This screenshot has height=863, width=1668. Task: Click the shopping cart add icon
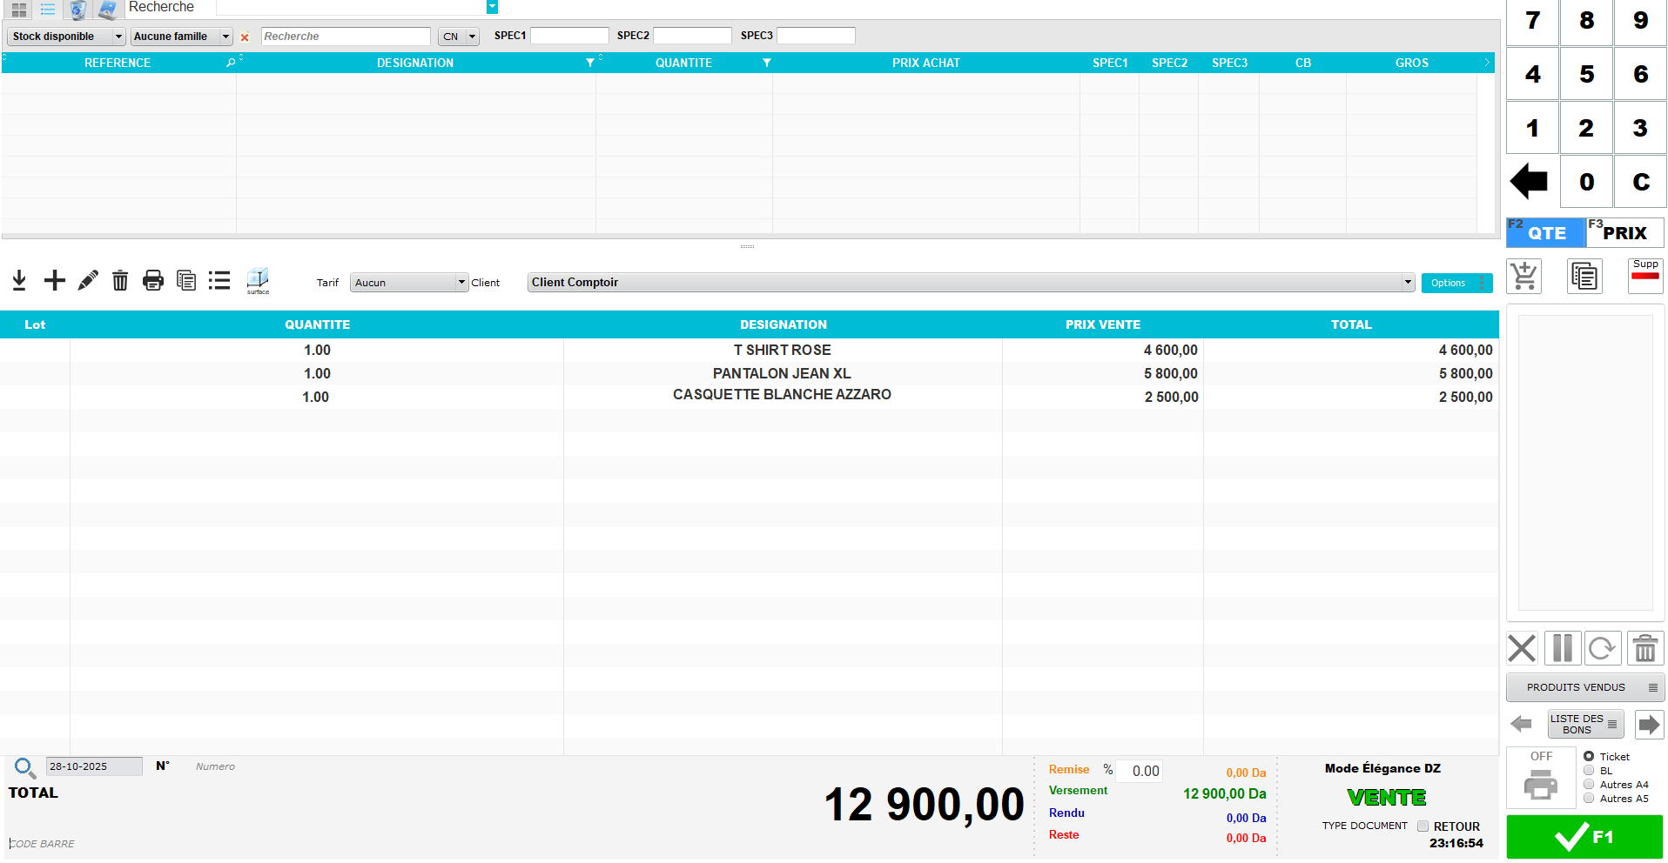(x=1524, y=277)
